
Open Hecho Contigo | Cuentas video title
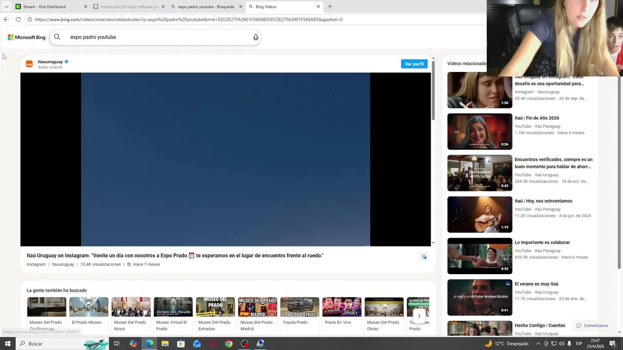(540, 326)
